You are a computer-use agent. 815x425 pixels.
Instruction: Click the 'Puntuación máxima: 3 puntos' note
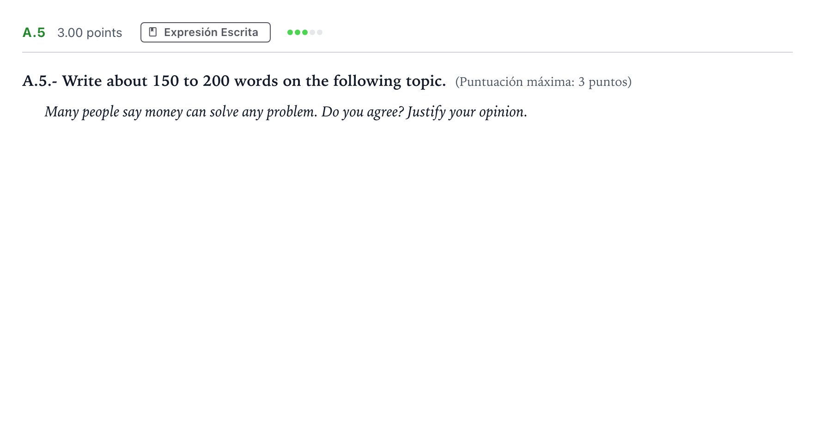click(x=543, y=82)
